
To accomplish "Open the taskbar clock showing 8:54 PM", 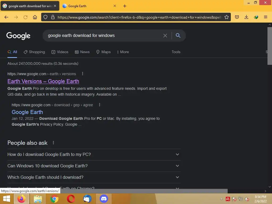I will click(260, 199).
